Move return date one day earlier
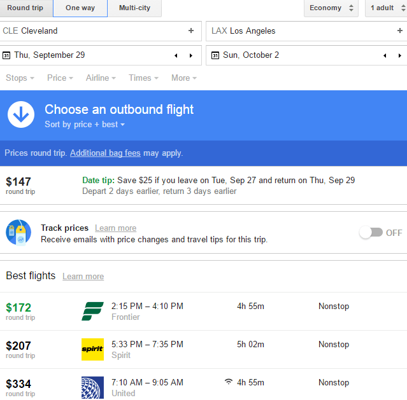The image size is (407, 400). [385, 55]
